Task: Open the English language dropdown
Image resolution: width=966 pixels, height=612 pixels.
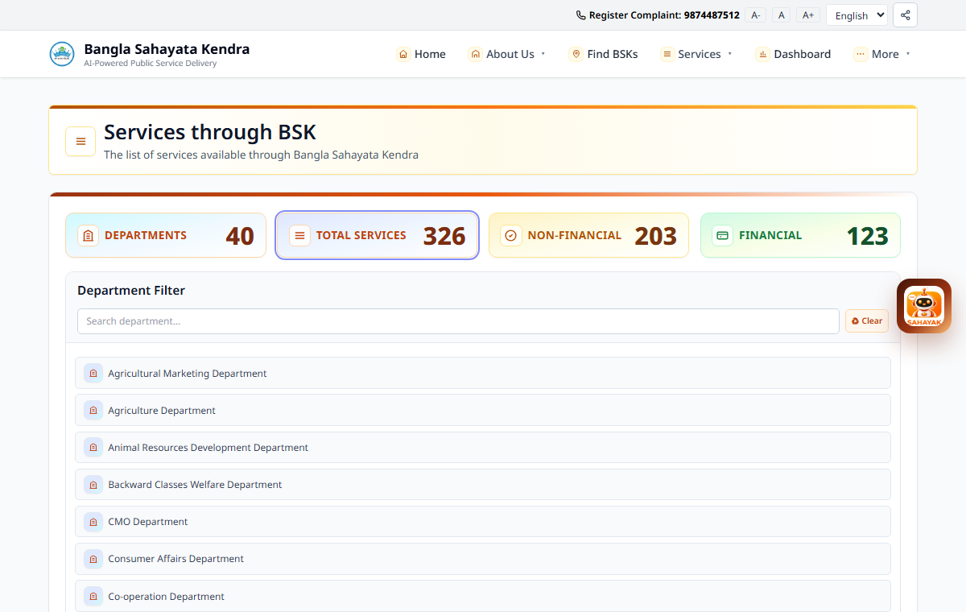Action: tap(857, 15)
